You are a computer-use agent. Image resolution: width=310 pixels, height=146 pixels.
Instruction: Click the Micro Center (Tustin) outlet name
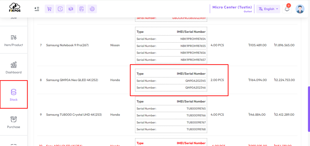[x=232, y=7]
